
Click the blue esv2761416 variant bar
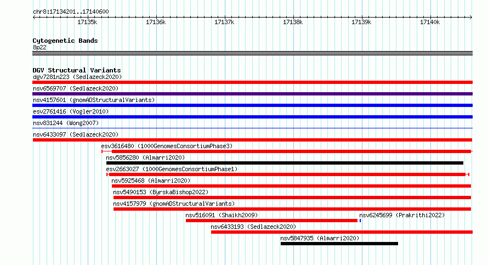pos(252,117)
